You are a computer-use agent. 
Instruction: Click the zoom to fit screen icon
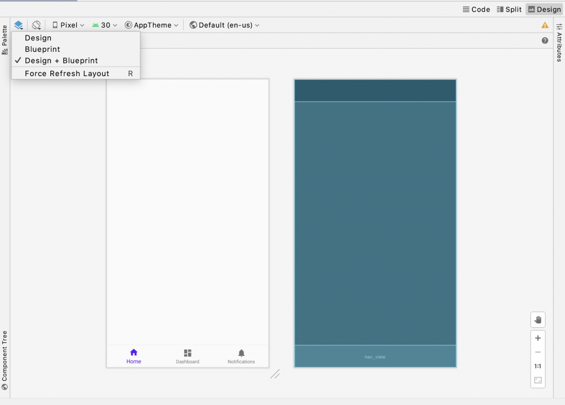537,380
